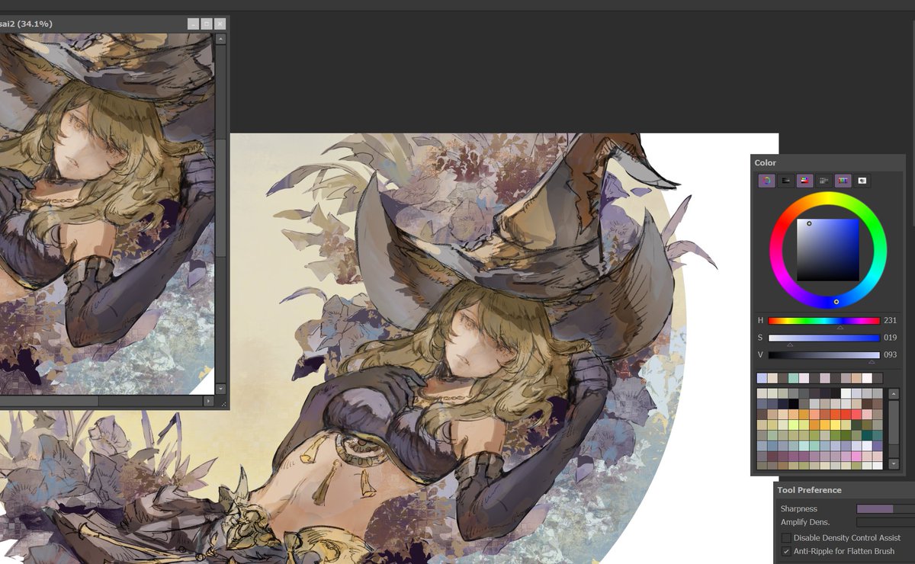
Task: Click the swatch palette scroll-down arrow
Action: click(x=894, y=463)
